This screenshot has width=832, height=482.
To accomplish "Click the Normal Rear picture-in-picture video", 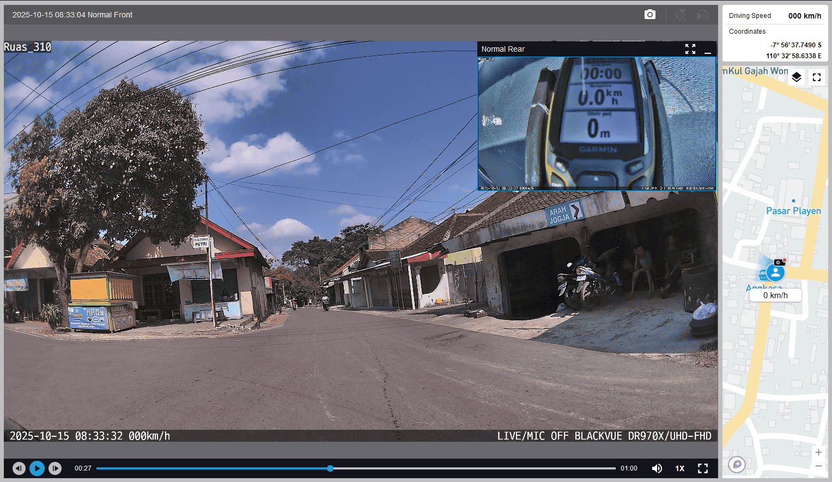I will click(597, 123).
